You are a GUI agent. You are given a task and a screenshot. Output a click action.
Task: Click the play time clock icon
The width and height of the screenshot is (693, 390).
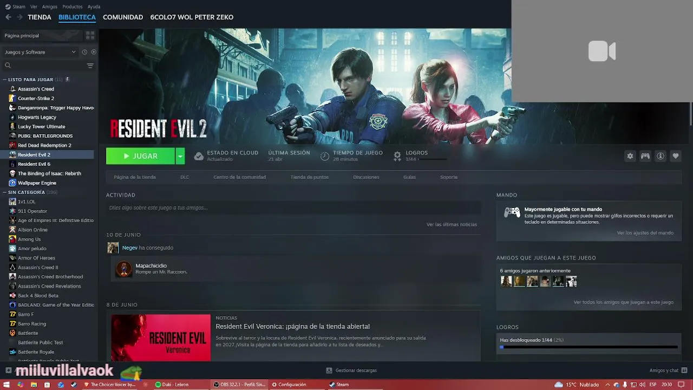[324, 156]
